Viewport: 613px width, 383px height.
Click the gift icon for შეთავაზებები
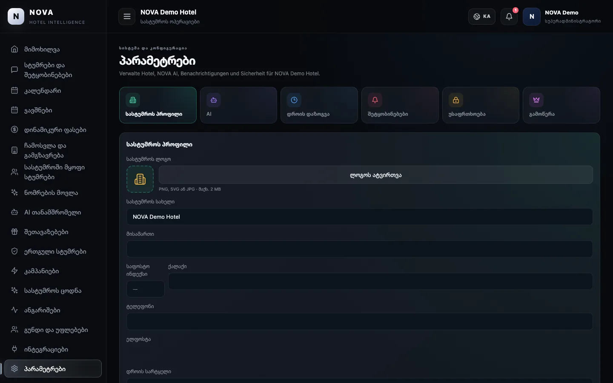pos(14,232)
